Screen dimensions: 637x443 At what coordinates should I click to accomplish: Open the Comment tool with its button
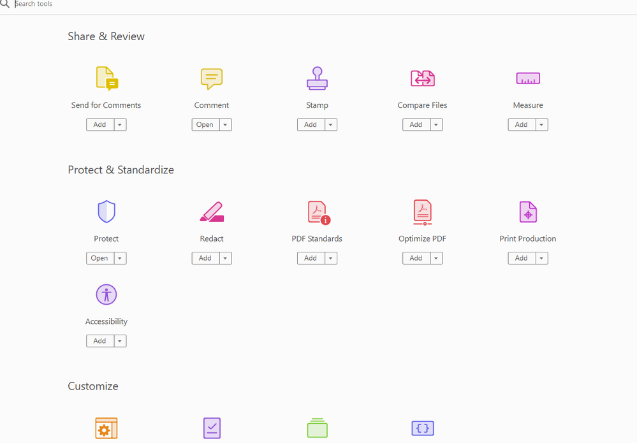pyautogui.click(x=205, y=125)
